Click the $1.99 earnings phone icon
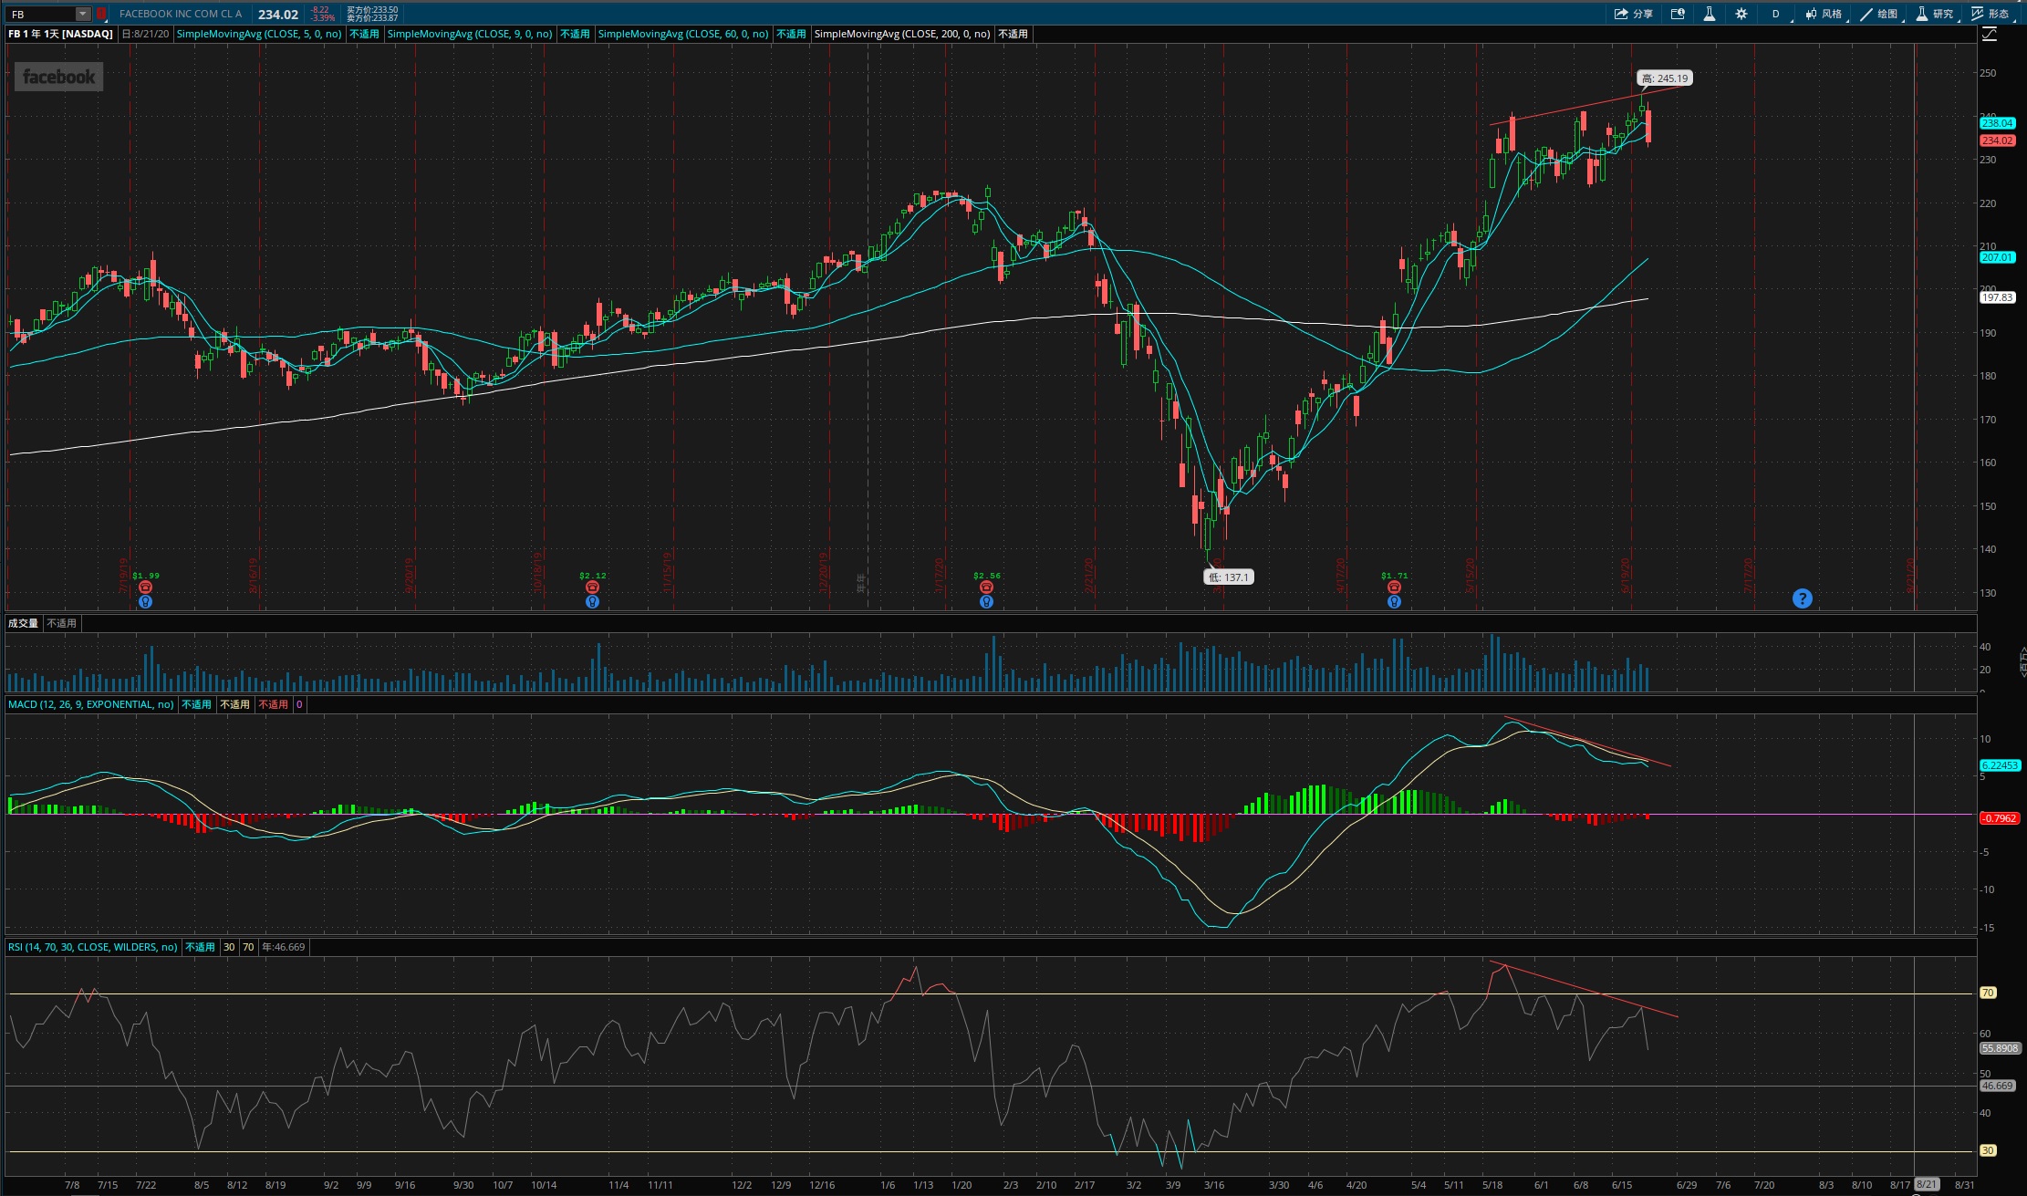 [145, 588]
